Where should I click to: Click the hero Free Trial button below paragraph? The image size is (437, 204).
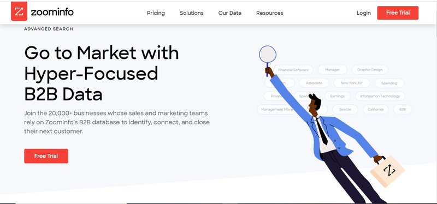[x=46, y=156]
